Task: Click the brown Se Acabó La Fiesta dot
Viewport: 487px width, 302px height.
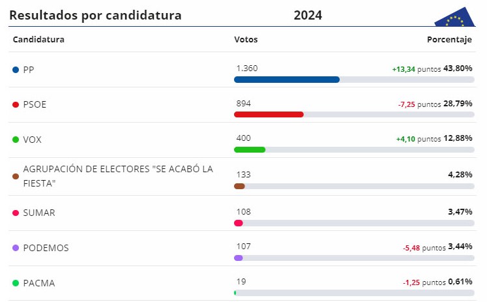Action: 16,176
